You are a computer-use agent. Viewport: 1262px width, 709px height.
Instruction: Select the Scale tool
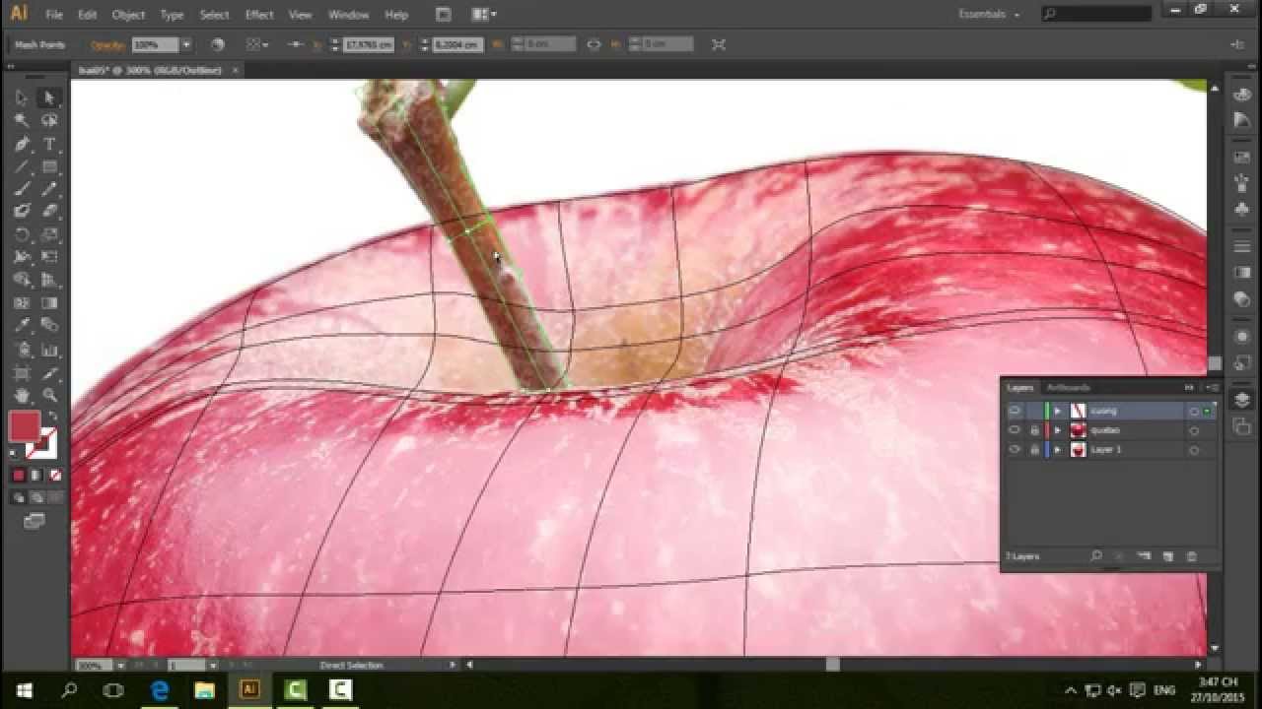[48, 234]
